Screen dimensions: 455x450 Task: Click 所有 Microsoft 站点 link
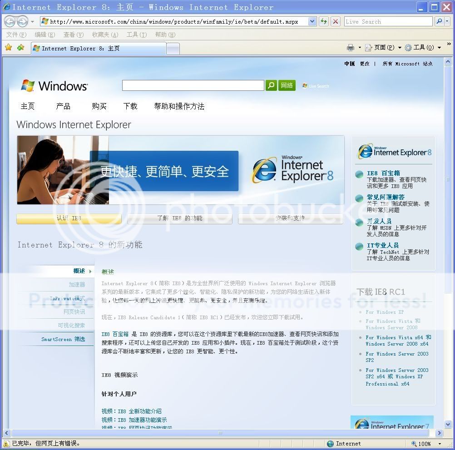[x=407, y=64]
